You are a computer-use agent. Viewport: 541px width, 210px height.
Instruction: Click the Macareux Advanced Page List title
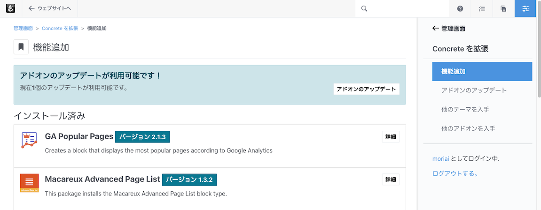(102, 180)
